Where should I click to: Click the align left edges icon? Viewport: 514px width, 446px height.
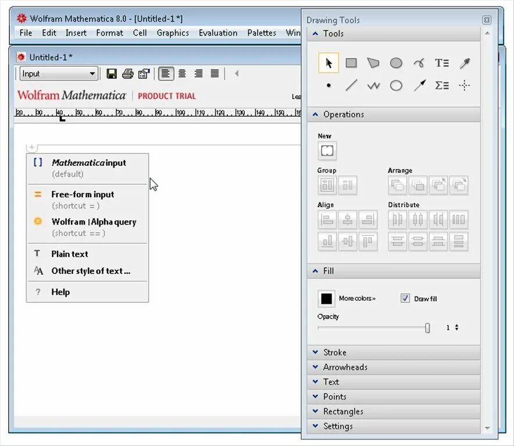coord(327,219)
